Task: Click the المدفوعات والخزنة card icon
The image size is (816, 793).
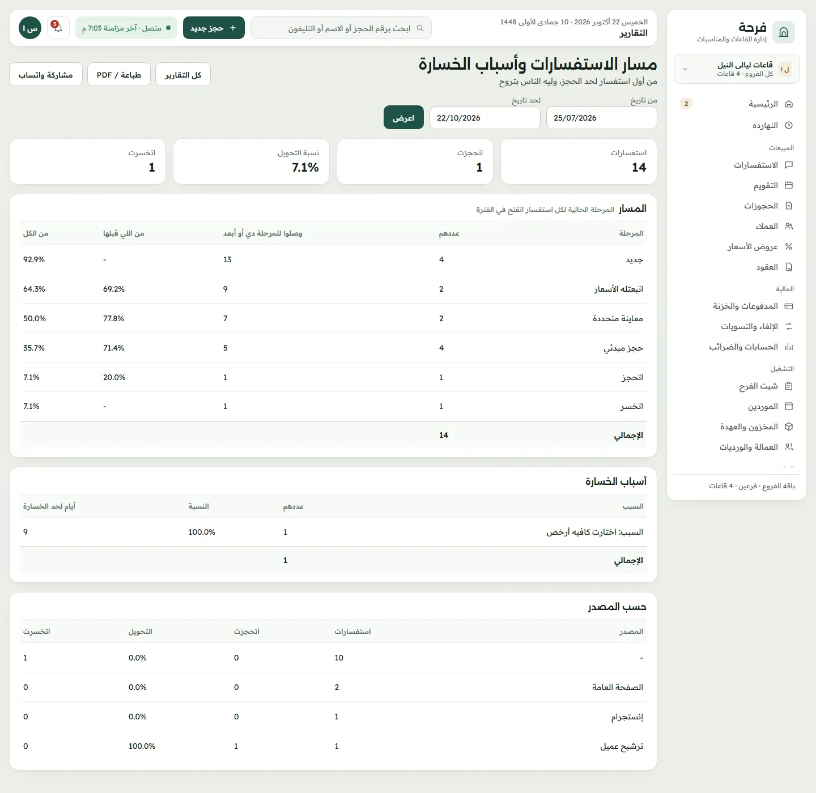Action: [x=789, y=306]
